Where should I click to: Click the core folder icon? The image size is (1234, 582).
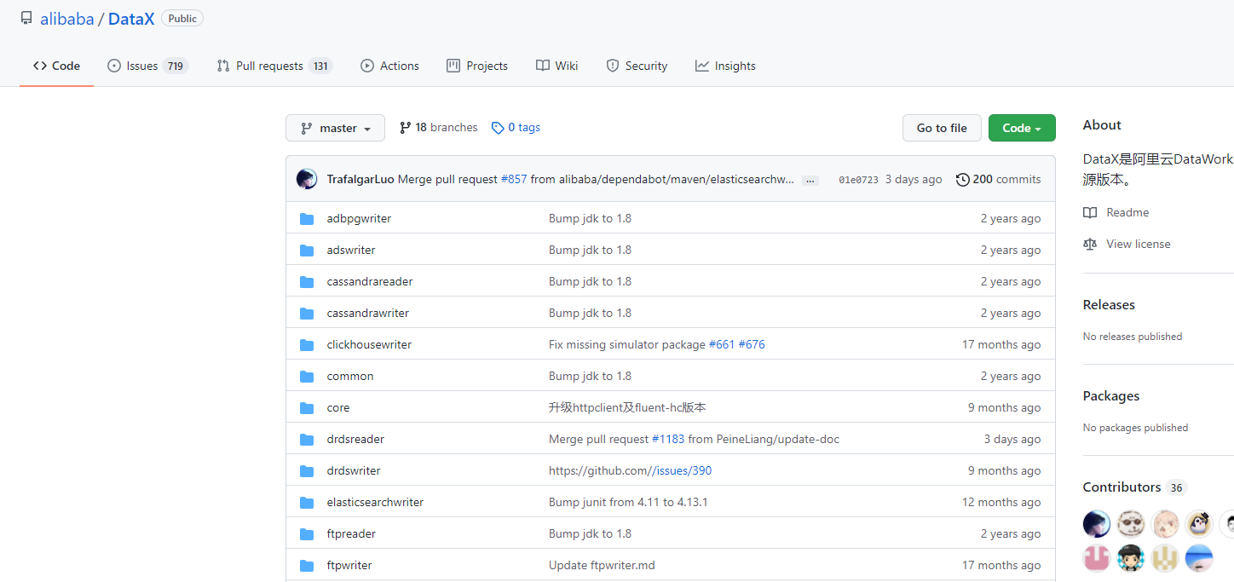tap(307, 408)
